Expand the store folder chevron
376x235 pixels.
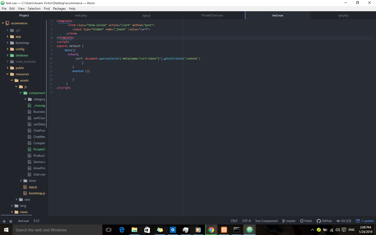[x=21, y=181]
